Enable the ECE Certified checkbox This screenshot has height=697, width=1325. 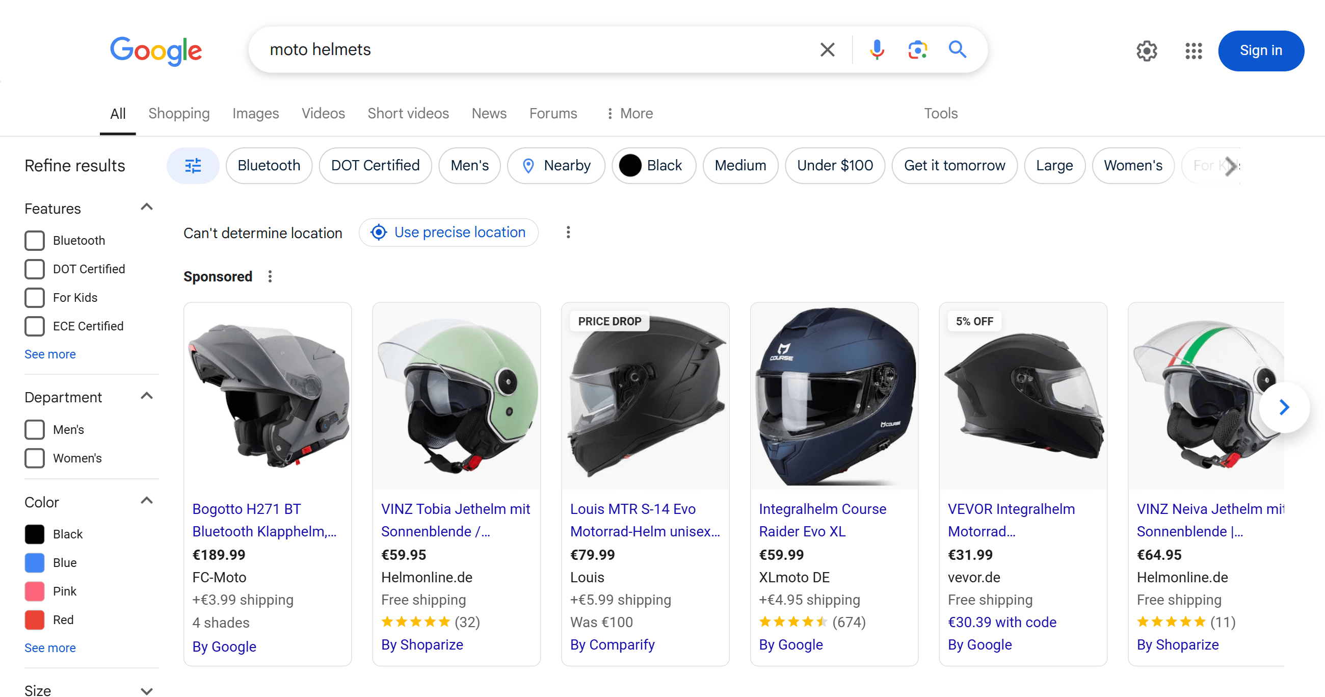[35, 326]
